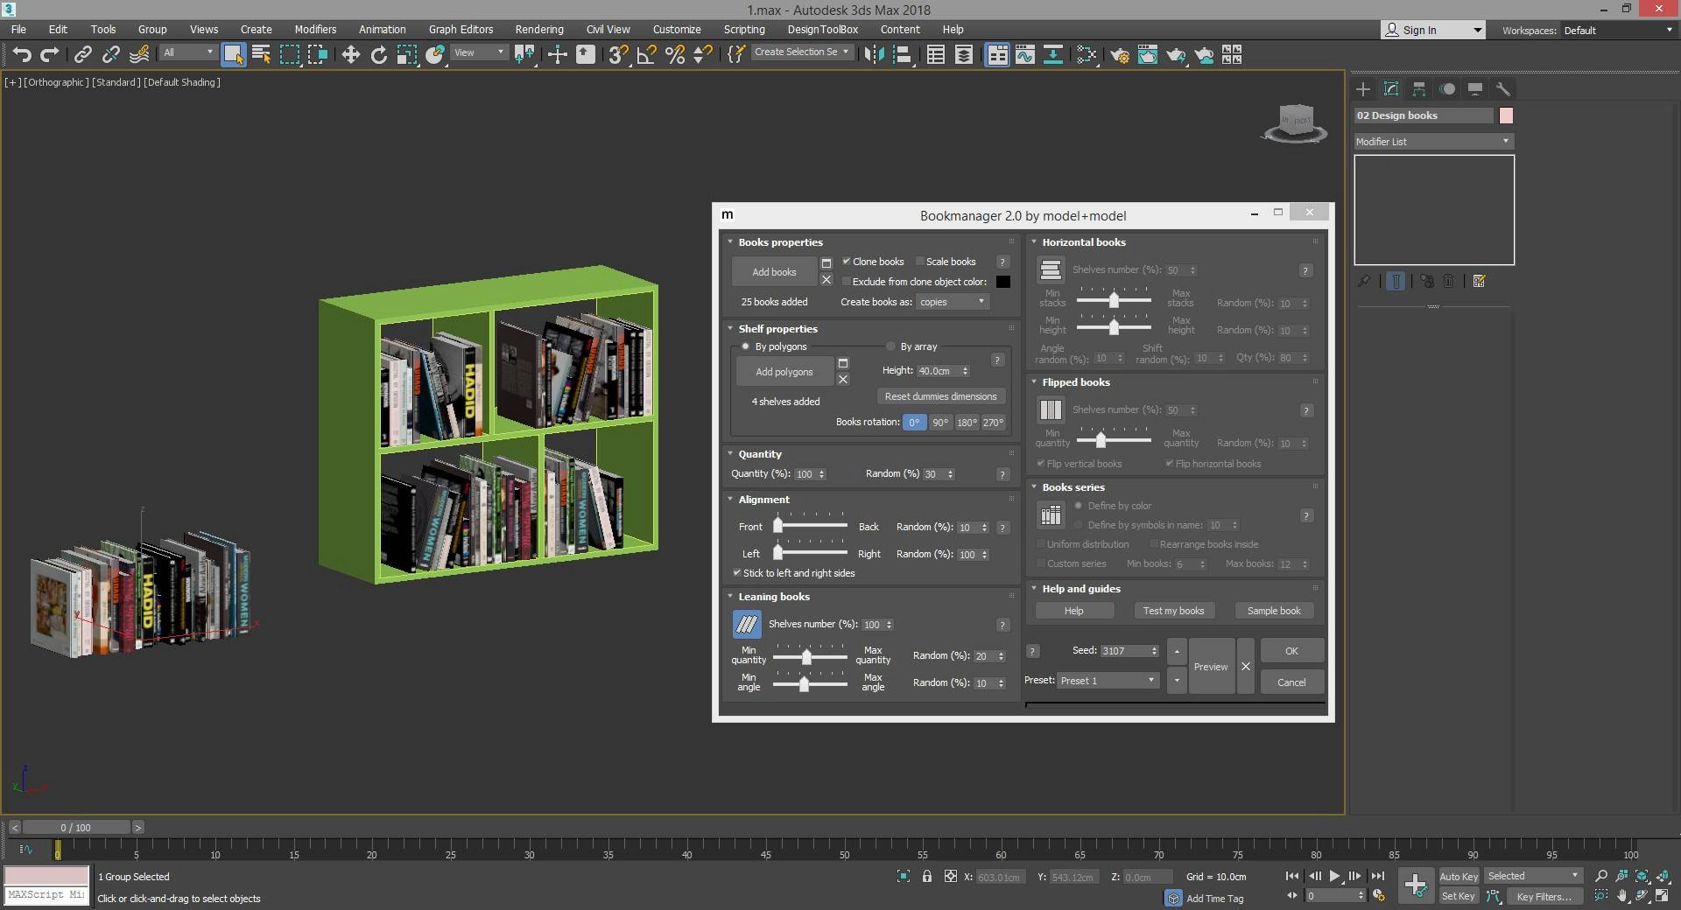Click the Books series icon button
This screenshot has width=1681, height=910.
1051,515
